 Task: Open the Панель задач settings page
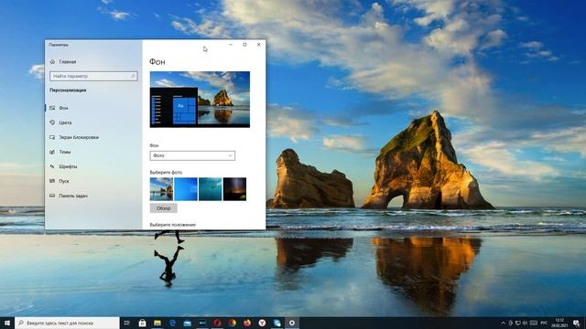point(73,196)
